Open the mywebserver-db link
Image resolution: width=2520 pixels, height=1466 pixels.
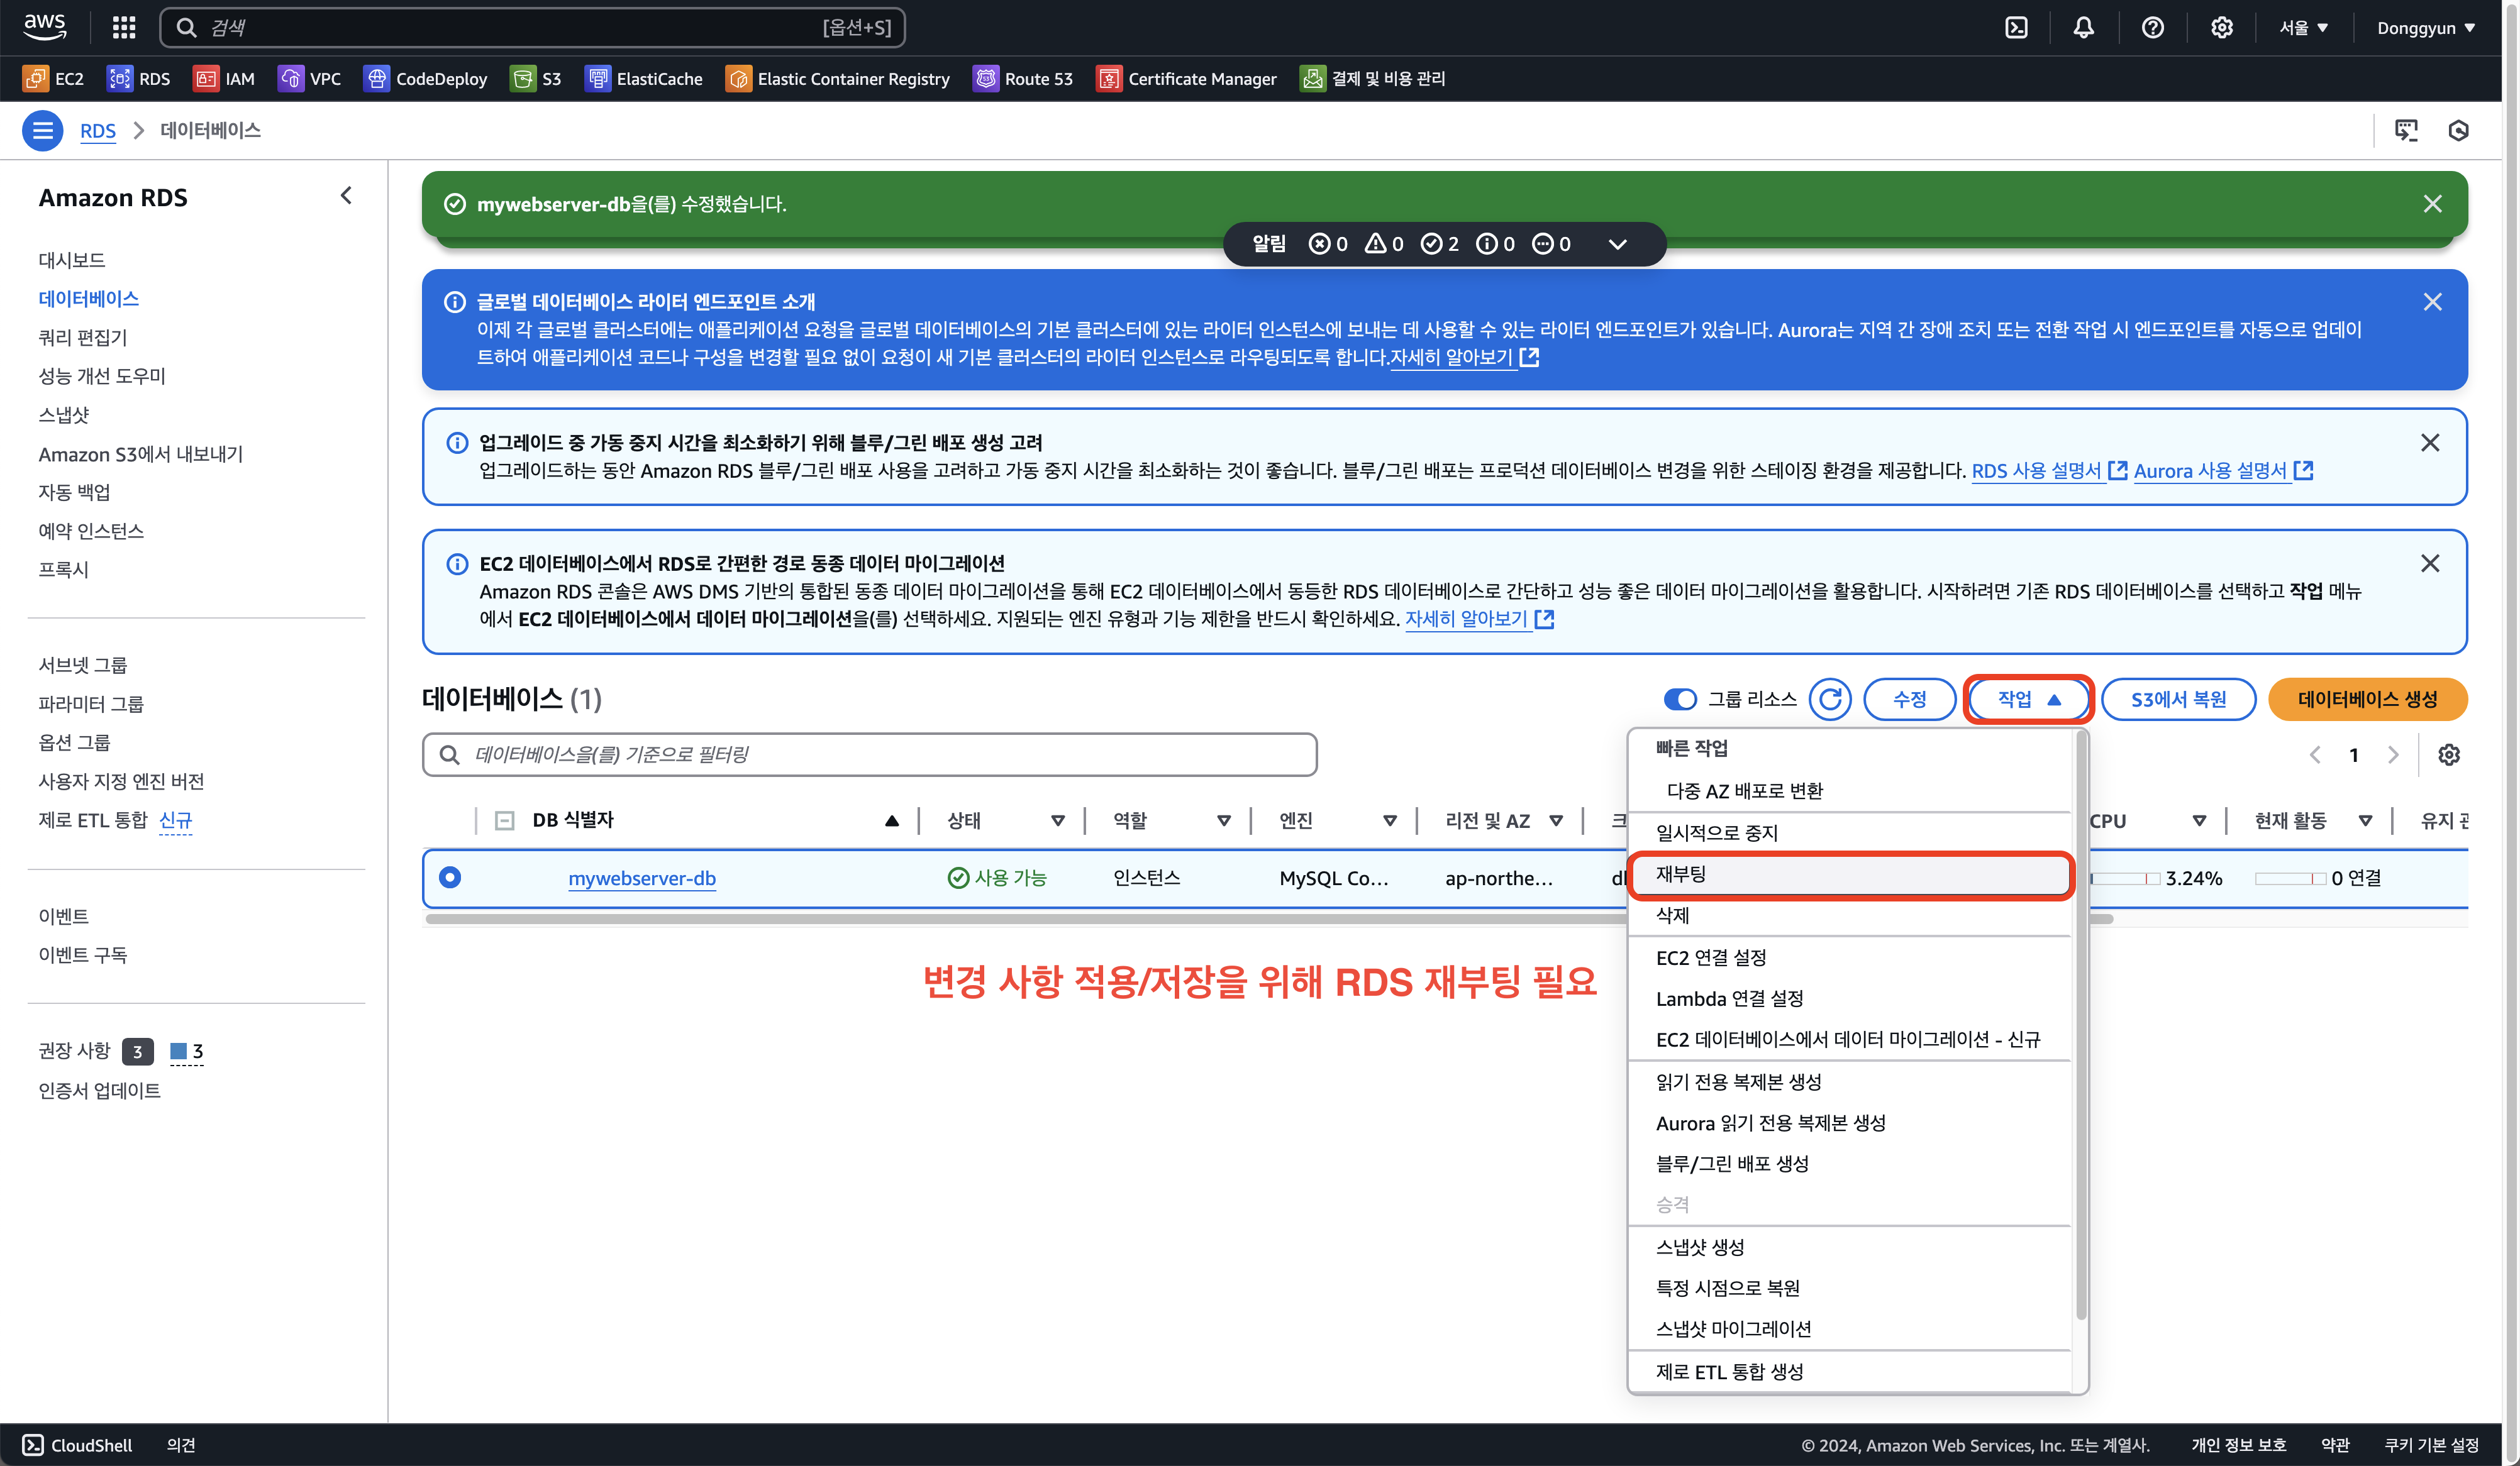642,878
